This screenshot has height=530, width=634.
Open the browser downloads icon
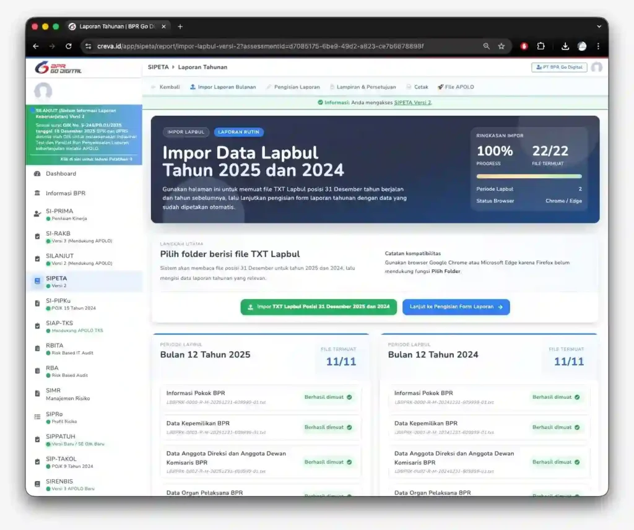565,46
